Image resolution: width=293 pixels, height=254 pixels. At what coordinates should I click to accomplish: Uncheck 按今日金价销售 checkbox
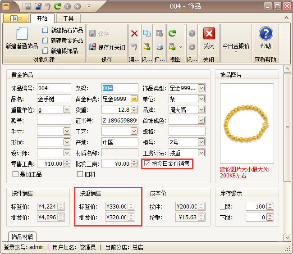tap(147, 163)
